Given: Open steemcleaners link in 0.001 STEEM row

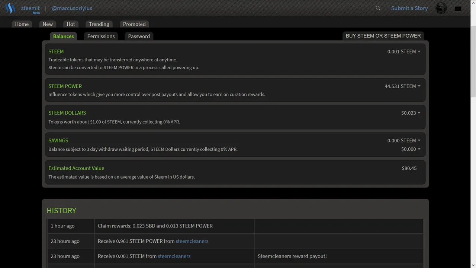Looking at the screenshot, I should tap(174, 256).
